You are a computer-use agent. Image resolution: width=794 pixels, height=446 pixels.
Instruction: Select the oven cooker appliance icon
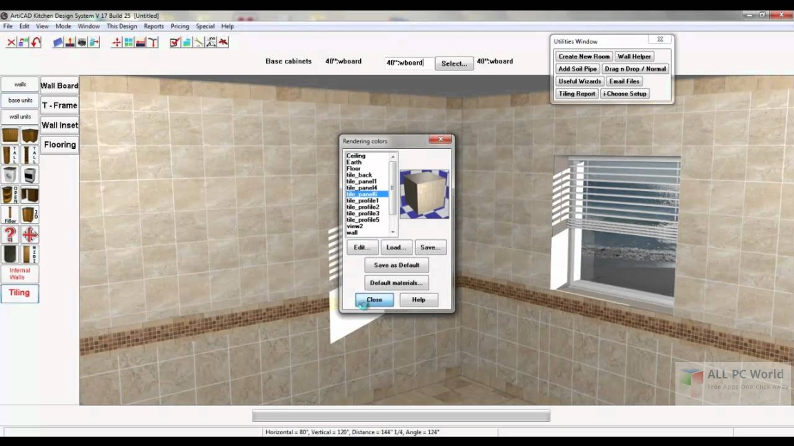point(30,175)
